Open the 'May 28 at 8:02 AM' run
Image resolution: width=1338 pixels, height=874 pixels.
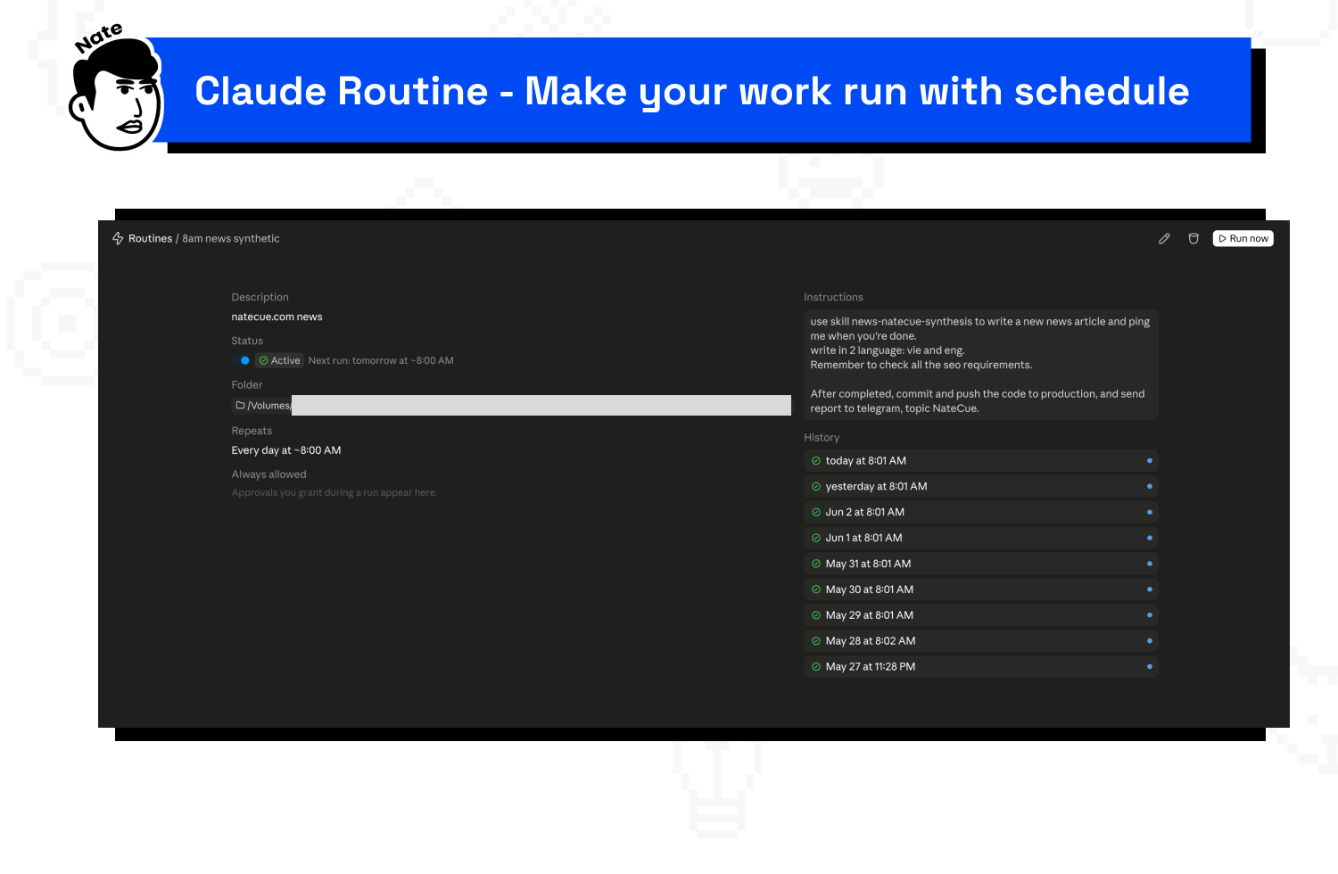pos(981,641)
